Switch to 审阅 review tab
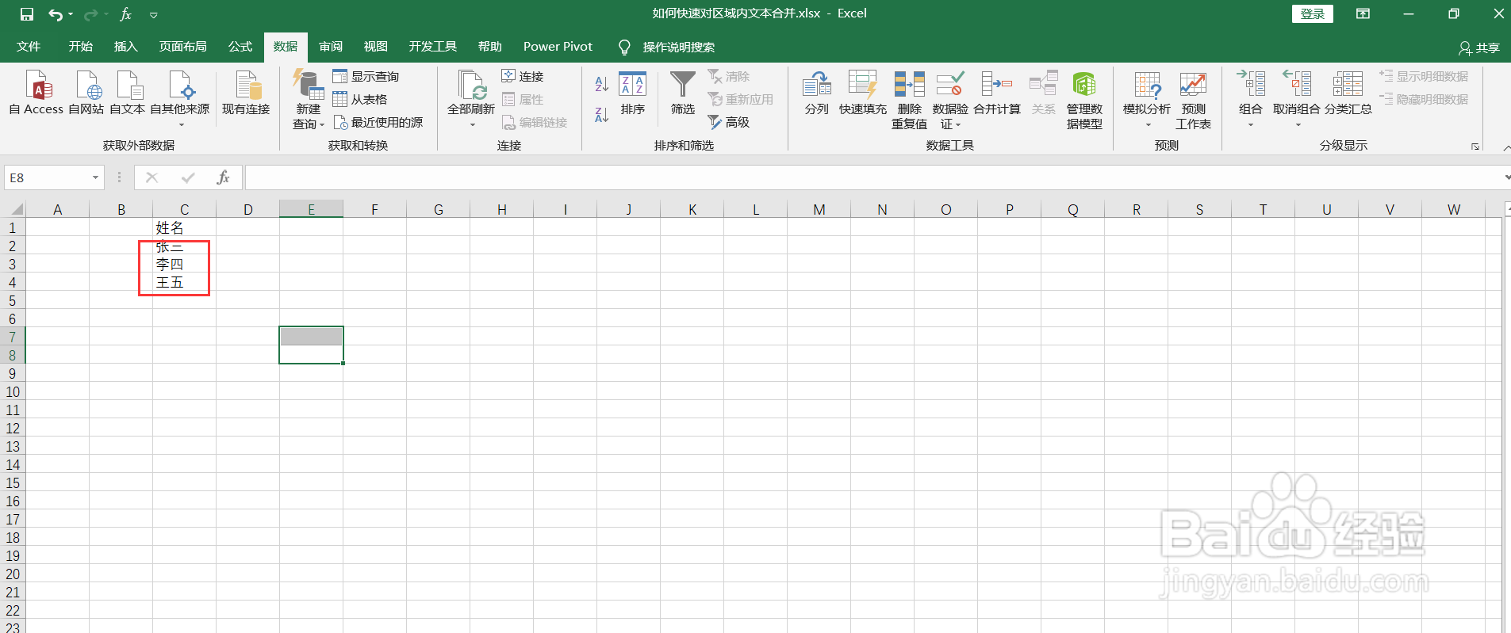Viewport: 1511px width, 633px height. [x=331, y=47]
